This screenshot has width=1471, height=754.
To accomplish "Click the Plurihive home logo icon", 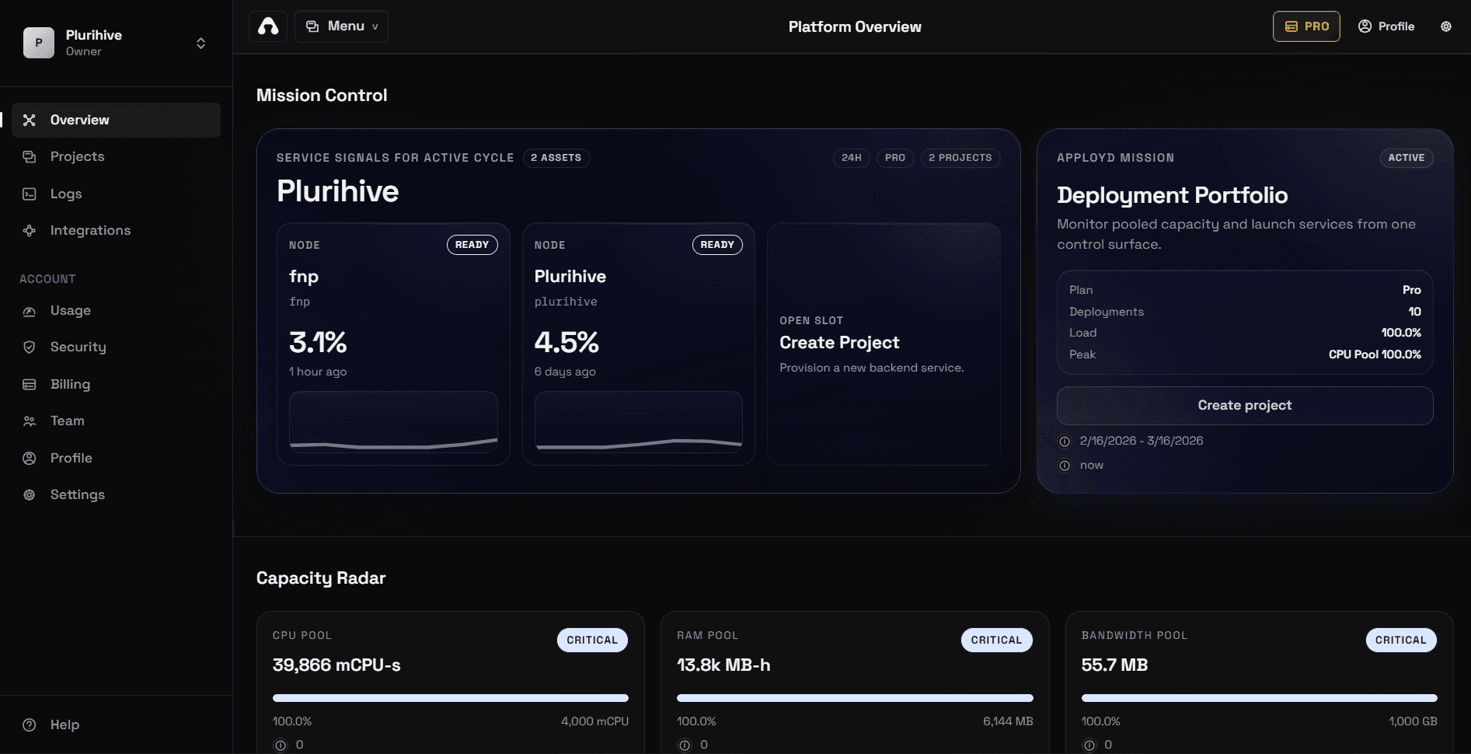I will (267, 26).
